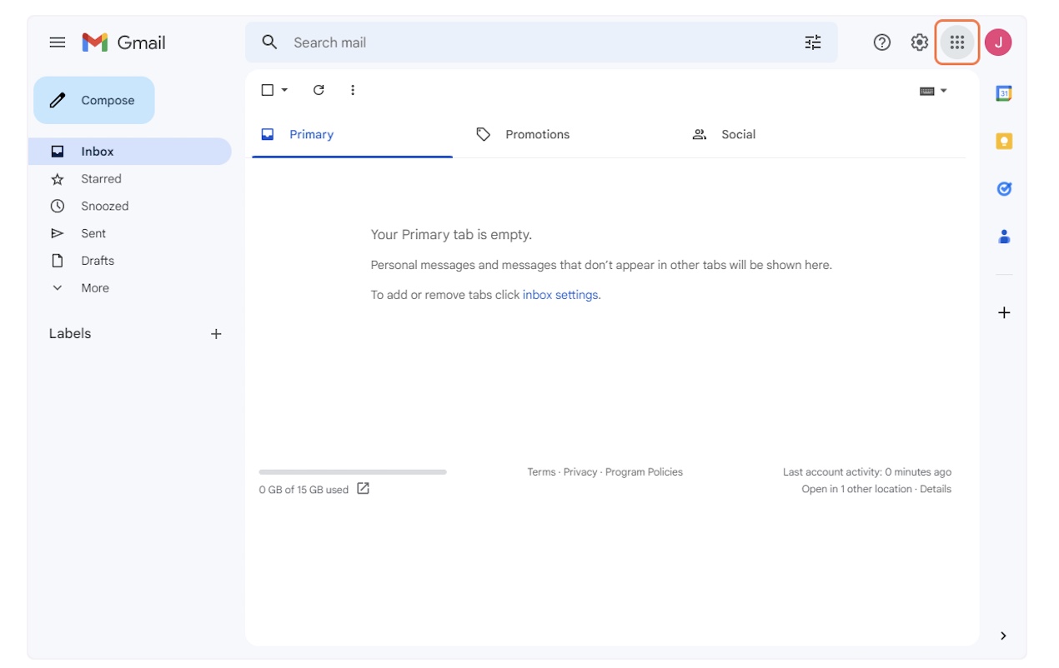Open the Program Policies link
1059x668 pixels.
(644, 472)
